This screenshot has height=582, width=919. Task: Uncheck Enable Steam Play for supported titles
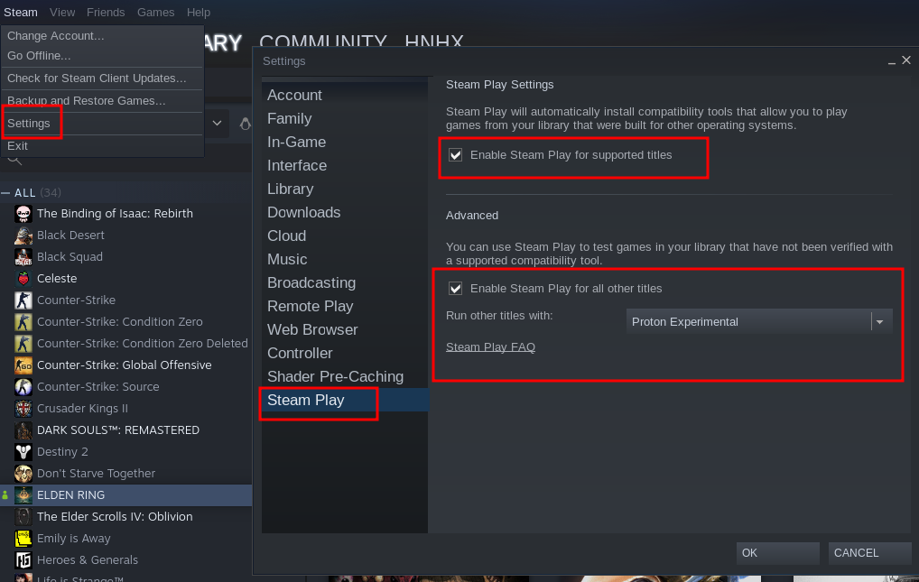[x=455, y=154]
